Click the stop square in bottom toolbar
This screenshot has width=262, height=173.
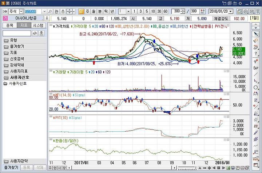[219, 168]
